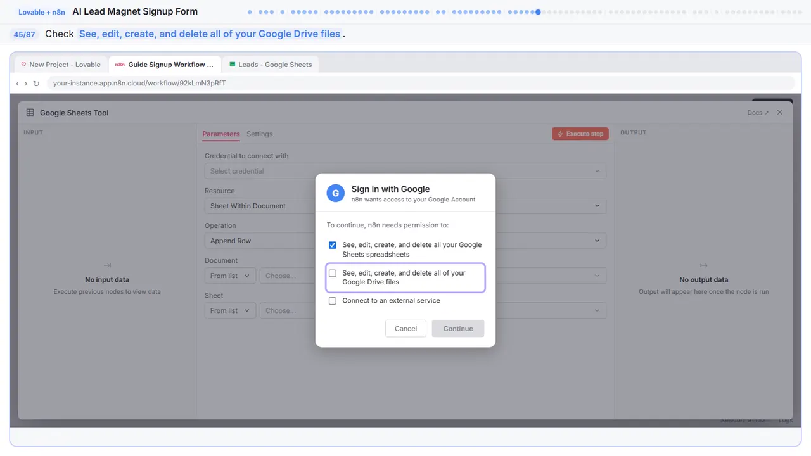Image resolution: width=811 pixels, height=456 pixels.
Task: Open the Parameters tab in node panel
Action: coord(221,134)
